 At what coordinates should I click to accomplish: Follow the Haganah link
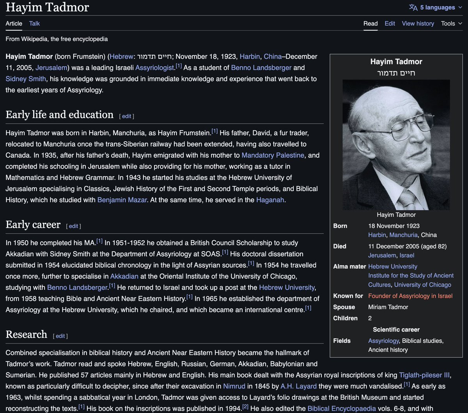tap(271, 200)
